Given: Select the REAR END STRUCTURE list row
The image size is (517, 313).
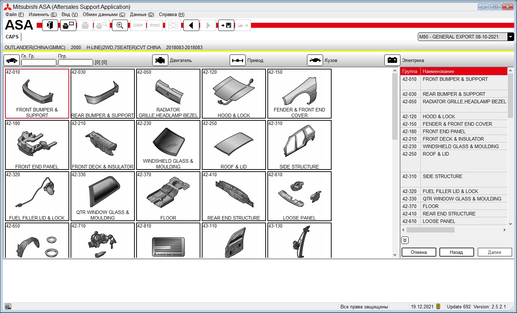Looking at the screenshot, I should click(x=454, y=214).
